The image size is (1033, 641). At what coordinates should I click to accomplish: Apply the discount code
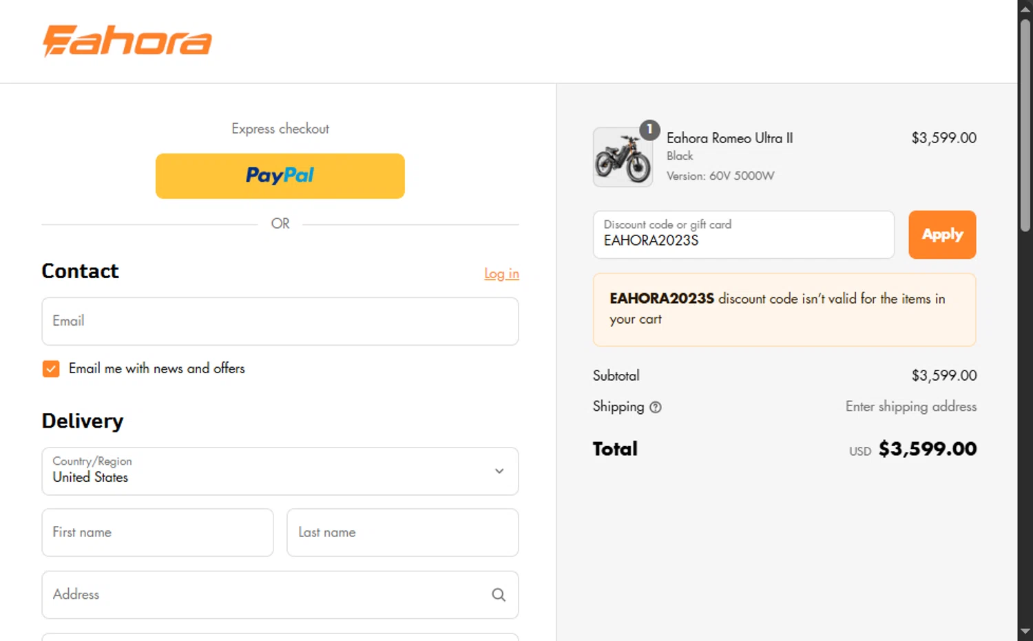(x=942, y=235)
